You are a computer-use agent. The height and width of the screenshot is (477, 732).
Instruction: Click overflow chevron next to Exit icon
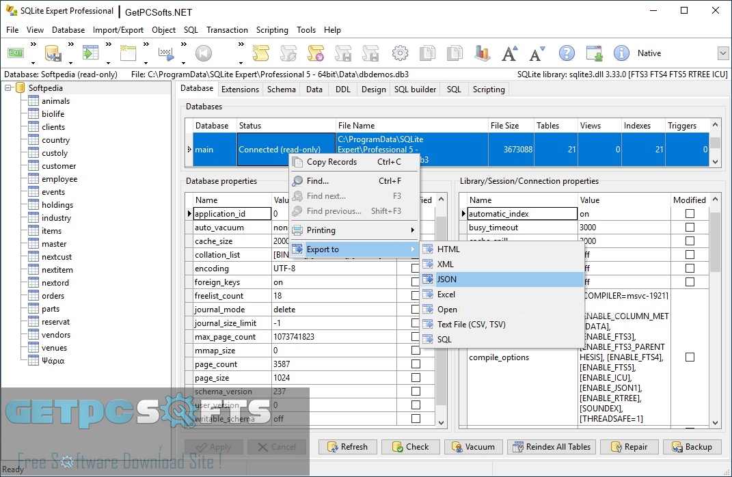[x=33, y=44]
